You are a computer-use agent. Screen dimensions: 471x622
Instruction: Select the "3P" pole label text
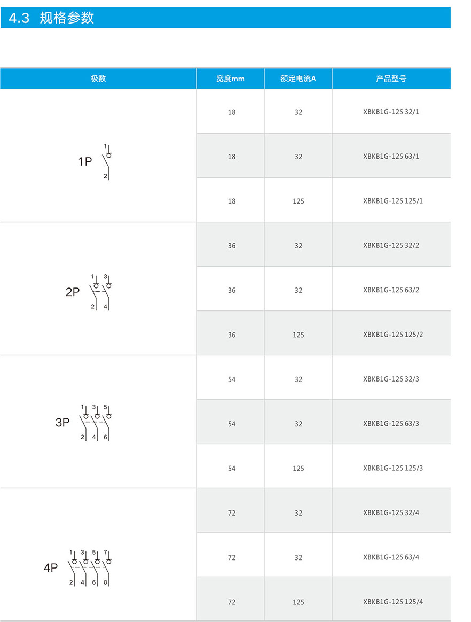[62, 423]
